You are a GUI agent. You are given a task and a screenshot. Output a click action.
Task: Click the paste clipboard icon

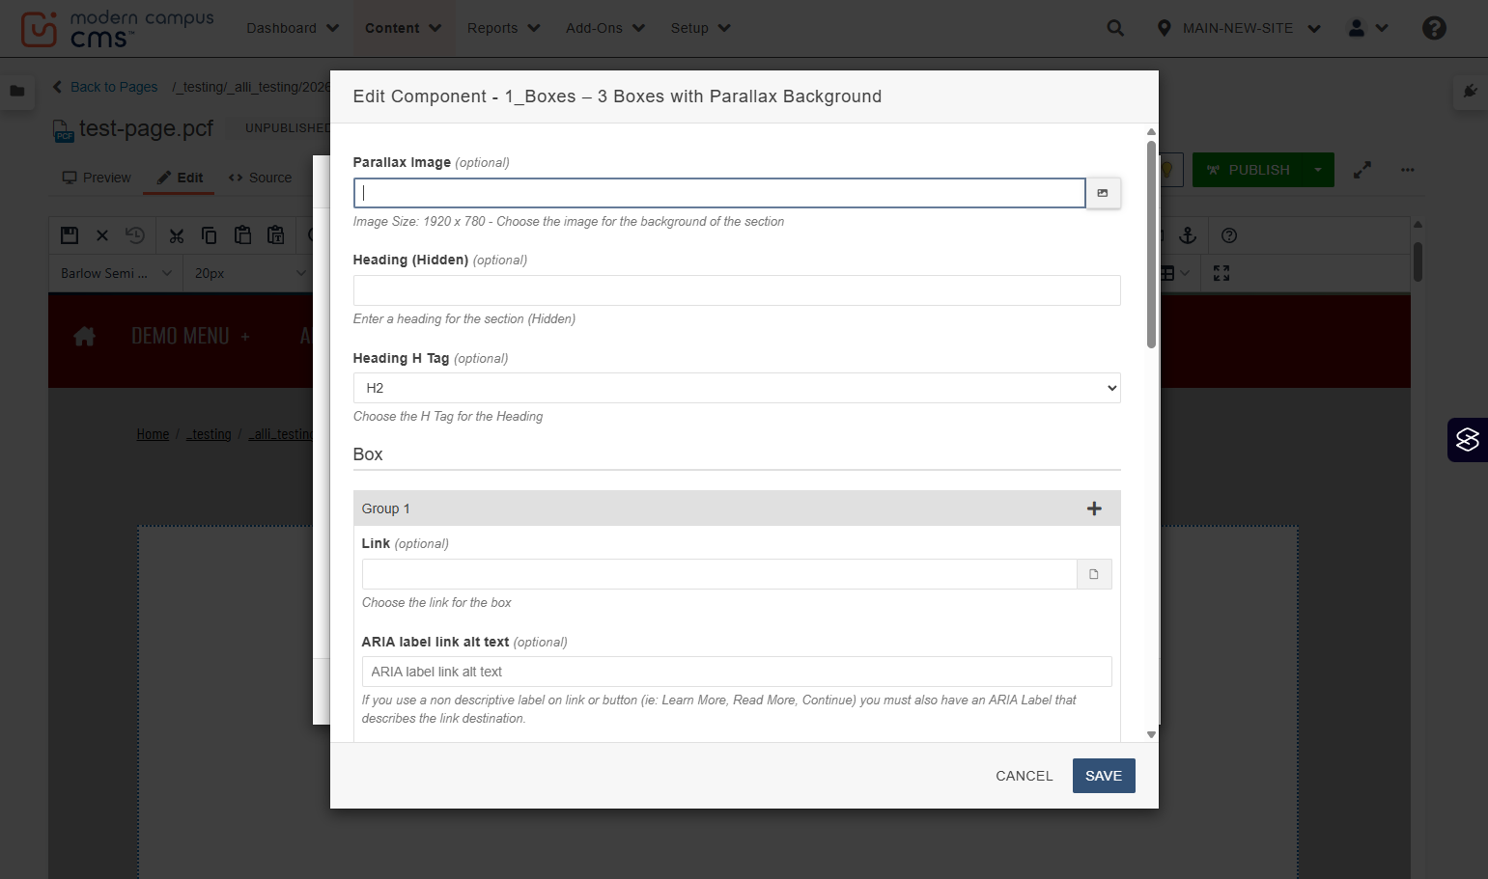(x=243, y=235)
